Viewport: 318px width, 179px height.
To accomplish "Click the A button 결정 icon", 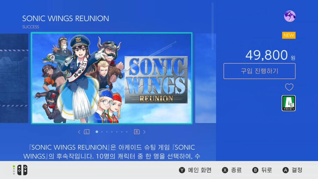I will 285,170.
